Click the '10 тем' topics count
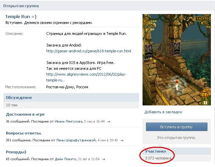Screen dimensions: 215x167 (x=12, y=105)
